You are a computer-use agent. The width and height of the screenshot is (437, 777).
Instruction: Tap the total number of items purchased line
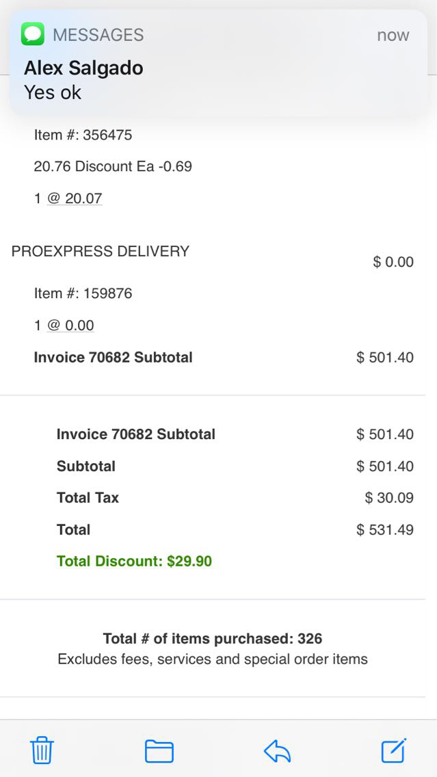tap(213, 639)
